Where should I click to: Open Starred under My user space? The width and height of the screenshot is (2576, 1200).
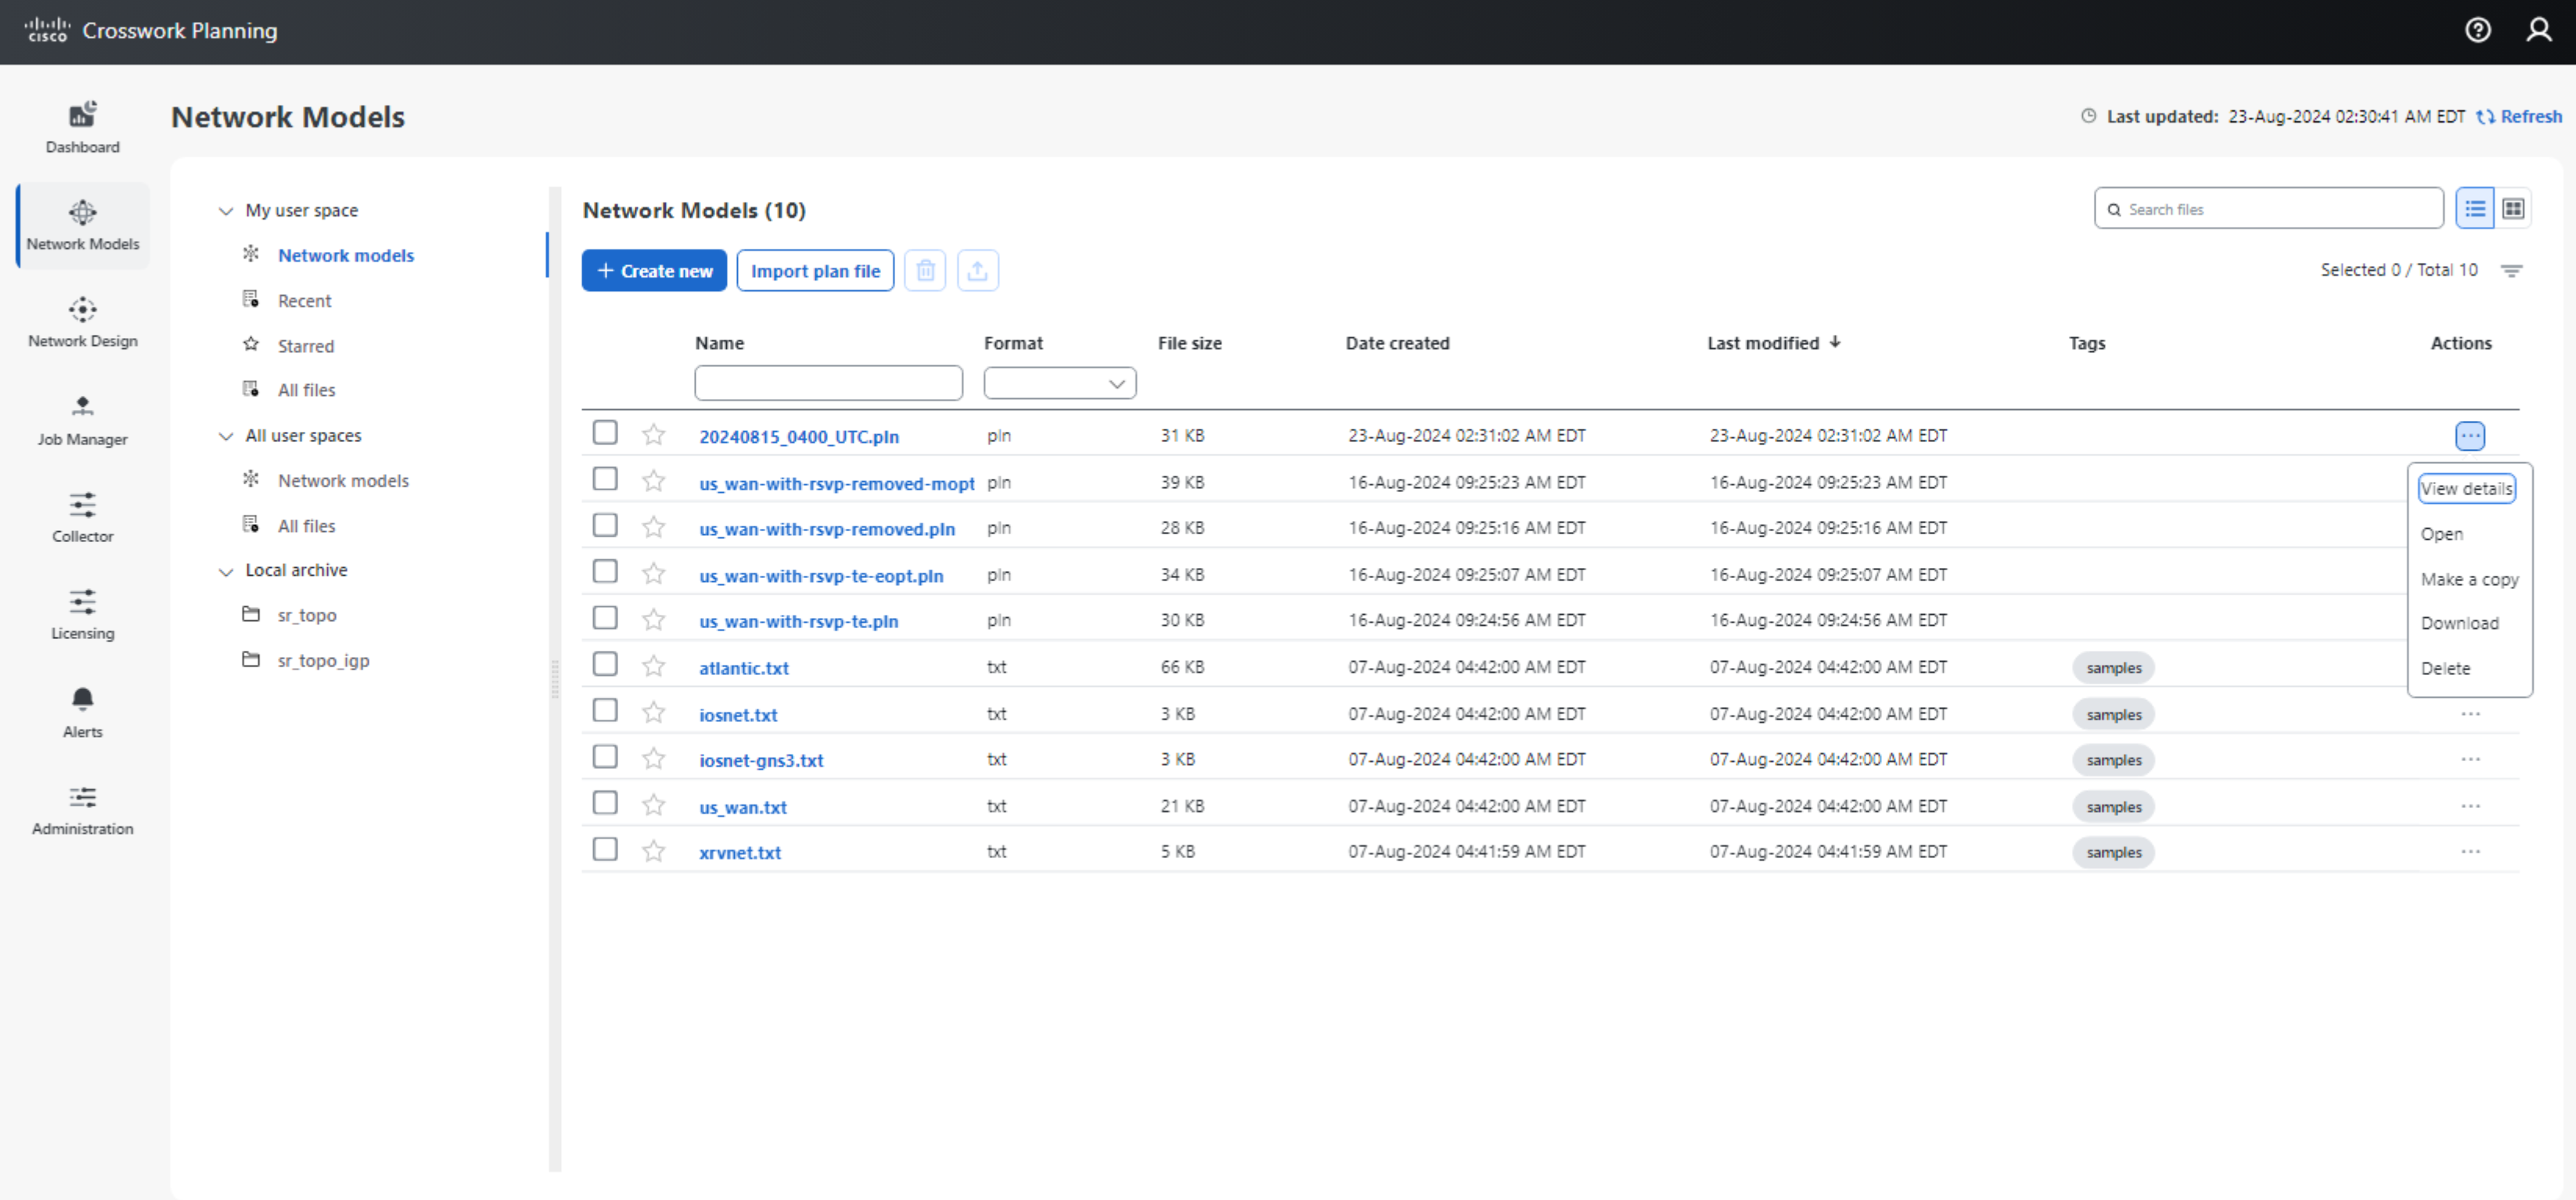point(305,345)
